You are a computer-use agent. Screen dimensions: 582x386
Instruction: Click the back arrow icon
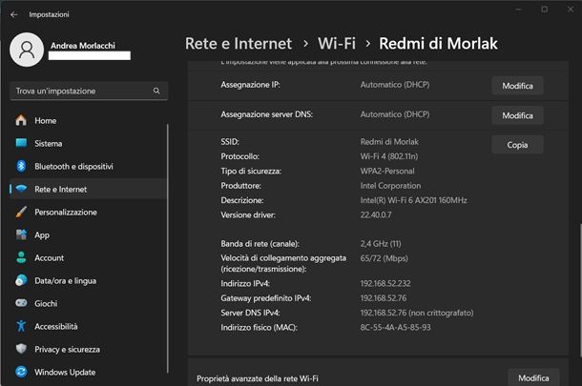click(x=14, y=14)
